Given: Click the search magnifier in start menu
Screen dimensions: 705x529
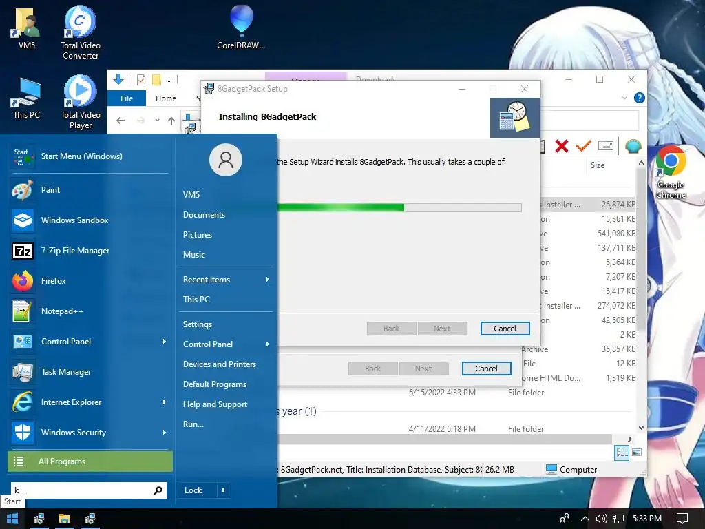Looking at the screenshot, I should point(158,490).
